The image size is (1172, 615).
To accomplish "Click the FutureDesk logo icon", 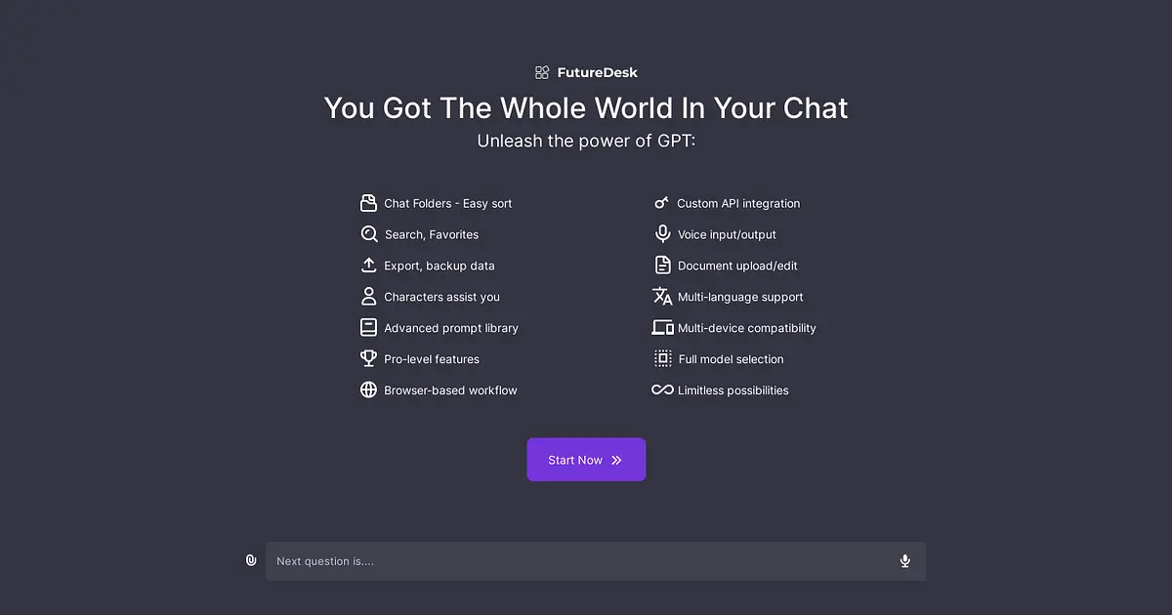I will point(542,72).
